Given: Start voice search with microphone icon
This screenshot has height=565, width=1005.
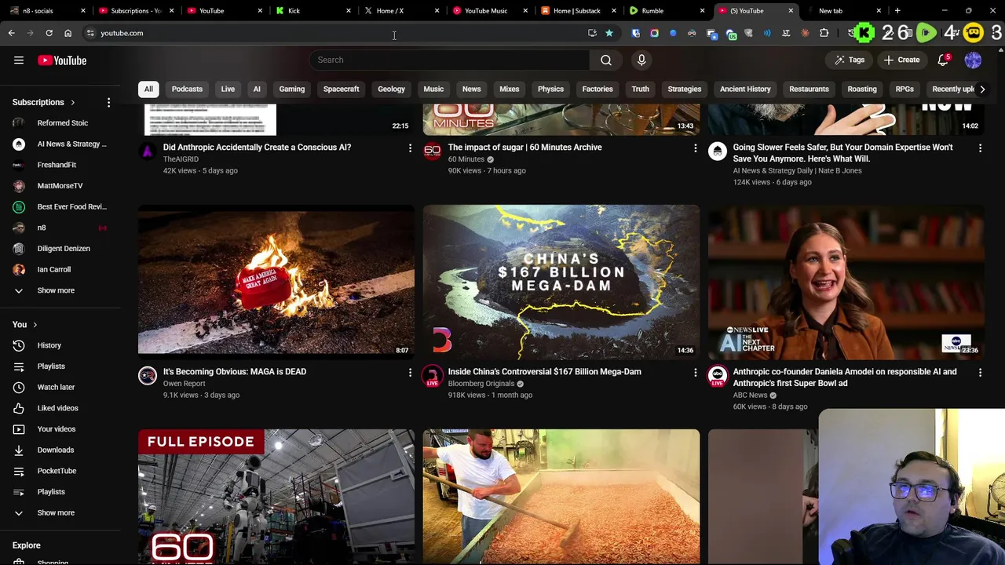Looking at the screenshot, I should pyautogui.click(x=641, y=60).
